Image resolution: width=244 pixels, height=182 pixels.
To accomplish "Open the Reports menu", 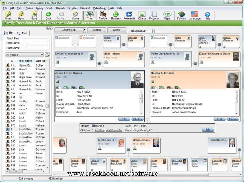I will (60, 8).
